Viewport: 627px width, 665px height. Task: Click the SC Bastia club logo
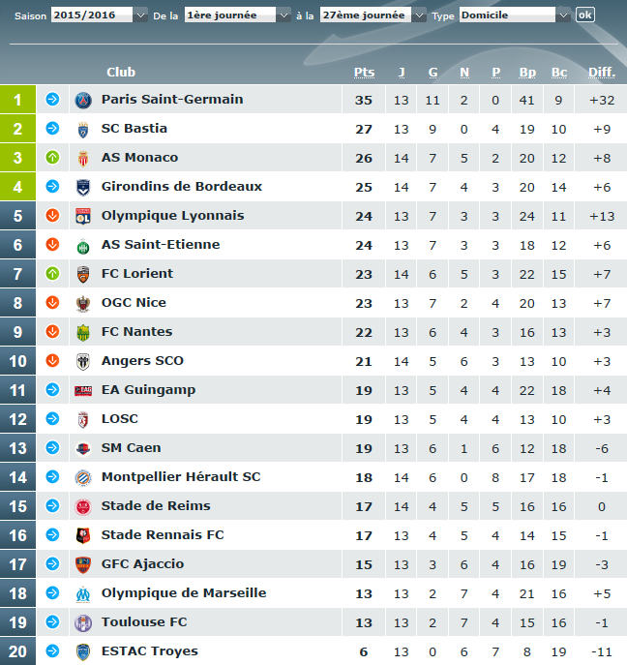click(x=83, y=130)
